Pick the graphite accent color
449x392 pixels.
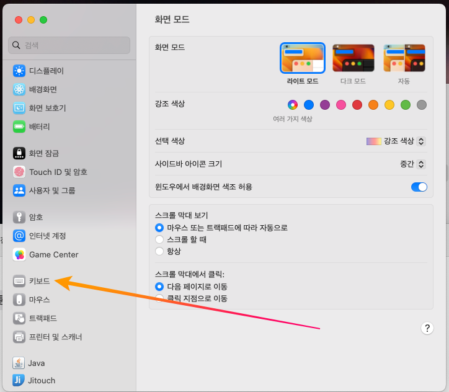tap(422, 105)
